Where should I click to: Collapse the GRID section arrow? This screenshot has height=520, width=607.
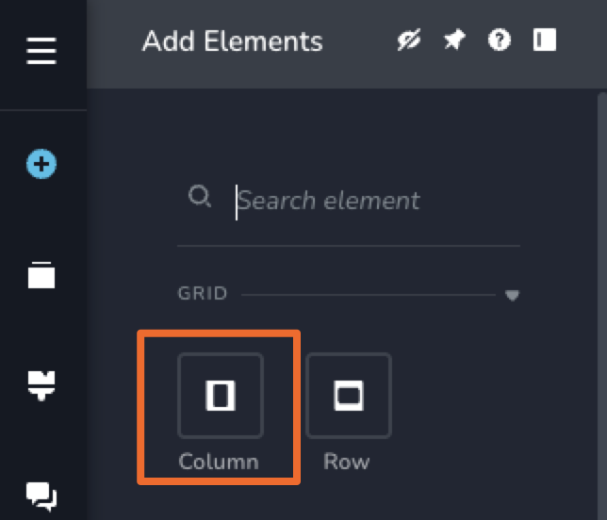tap(513, 295)
